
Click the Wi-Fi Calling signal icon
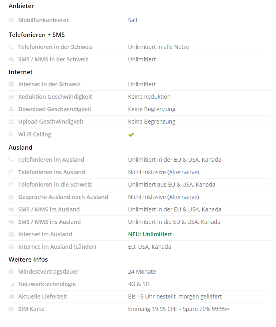point(11,134)
